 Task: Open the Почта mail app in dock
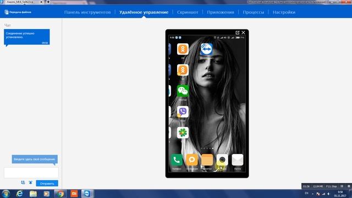pos(238,160)
